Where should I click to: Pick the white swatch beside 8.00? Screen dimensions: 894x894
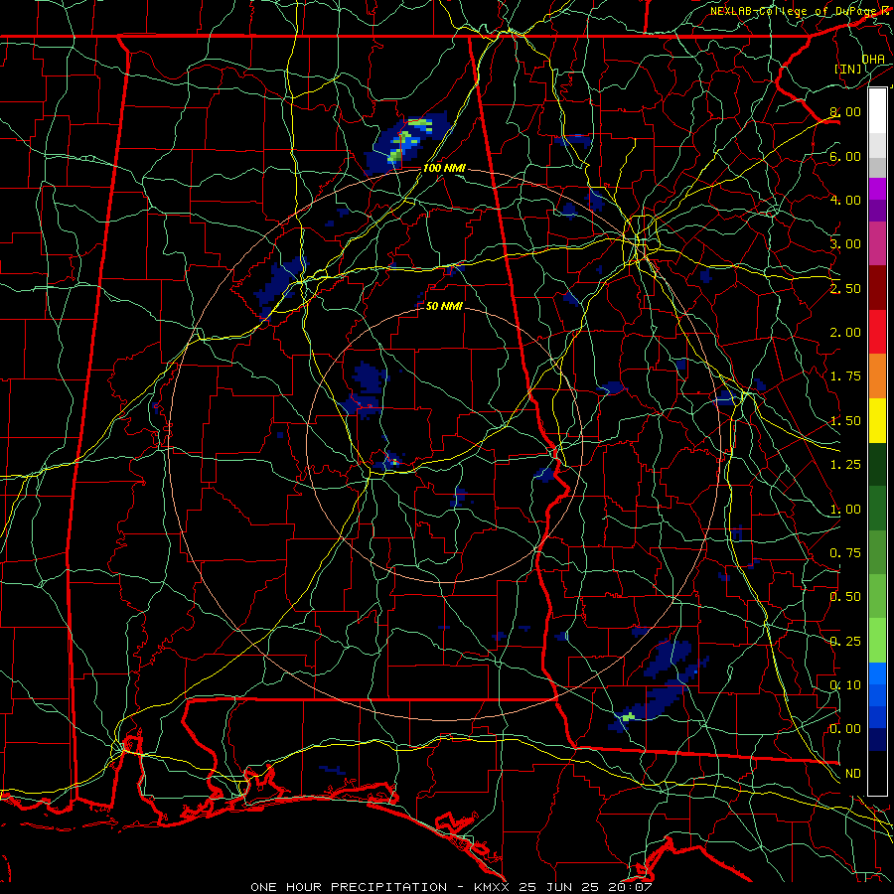(x=877, y=111)
